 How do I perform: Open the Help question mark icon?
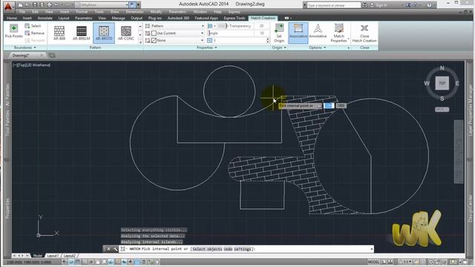tap(429, 5)
